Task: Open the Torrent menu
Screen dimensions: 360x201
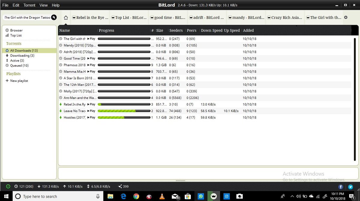Action: [x=29, y=5]
